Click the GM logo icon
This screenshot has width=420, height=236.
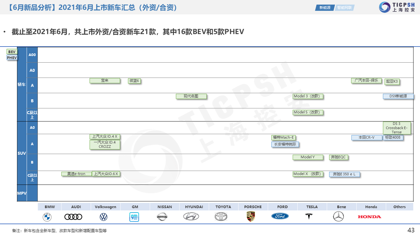click(x=134, y=217)
